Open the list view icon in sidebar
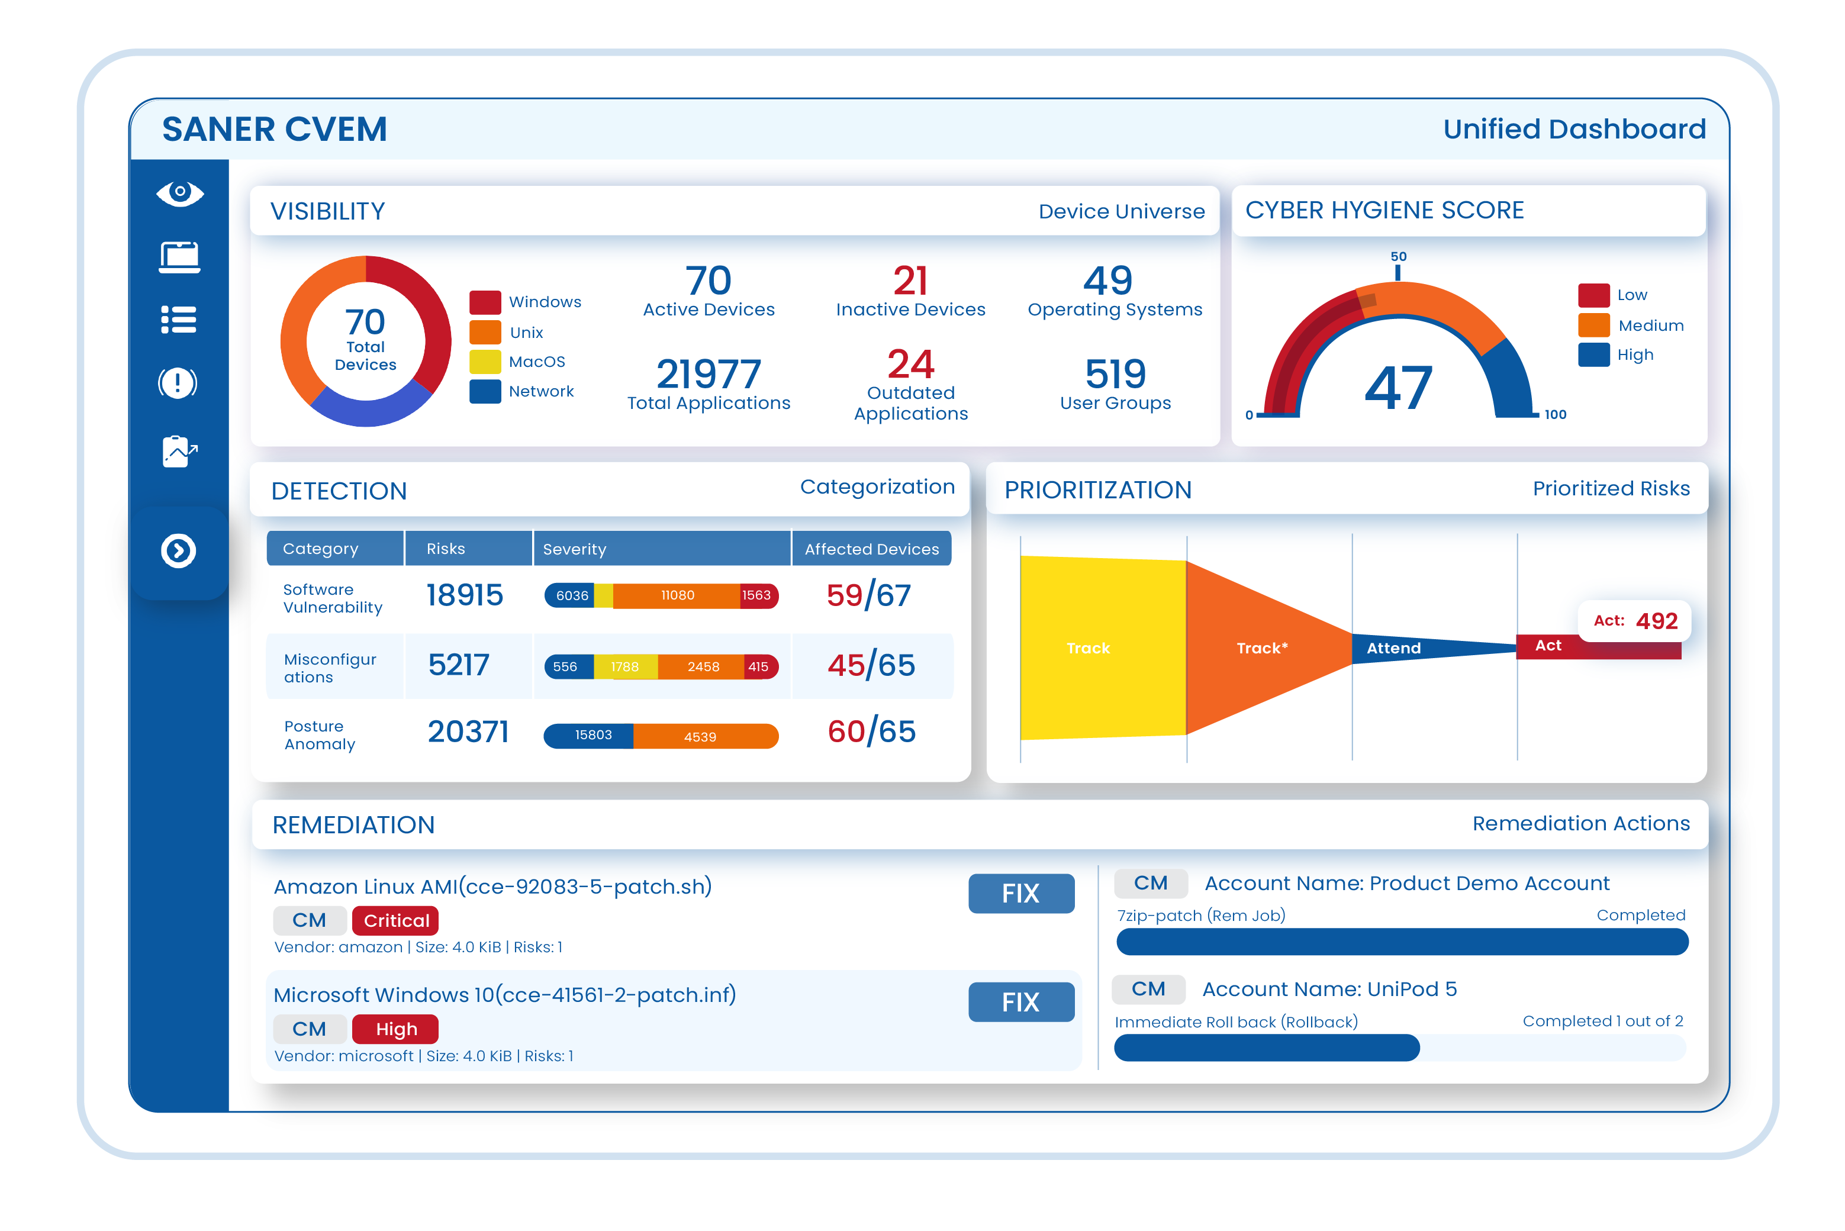This screenshot has width=1845, height=1231. pos(179,320)
